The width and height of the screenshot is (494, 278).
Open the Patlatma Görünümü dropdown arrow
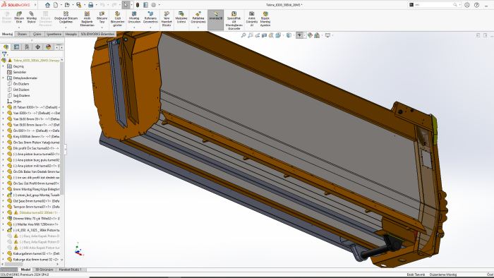click(x=198, y=28)
